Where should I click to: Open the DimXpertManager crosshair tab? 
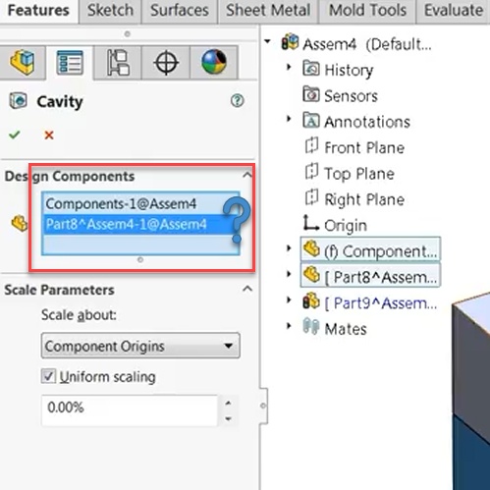[166, 62]
